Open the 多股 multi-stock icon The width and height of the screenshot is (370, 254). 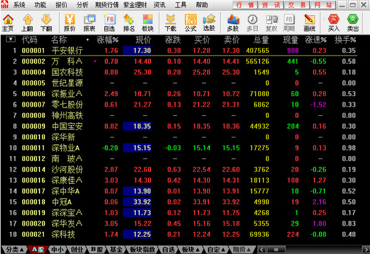233,23
